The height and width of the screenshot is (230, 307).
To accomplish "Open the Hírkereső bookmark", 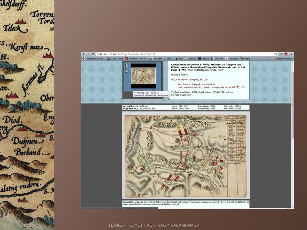I will tap(136, 59).
